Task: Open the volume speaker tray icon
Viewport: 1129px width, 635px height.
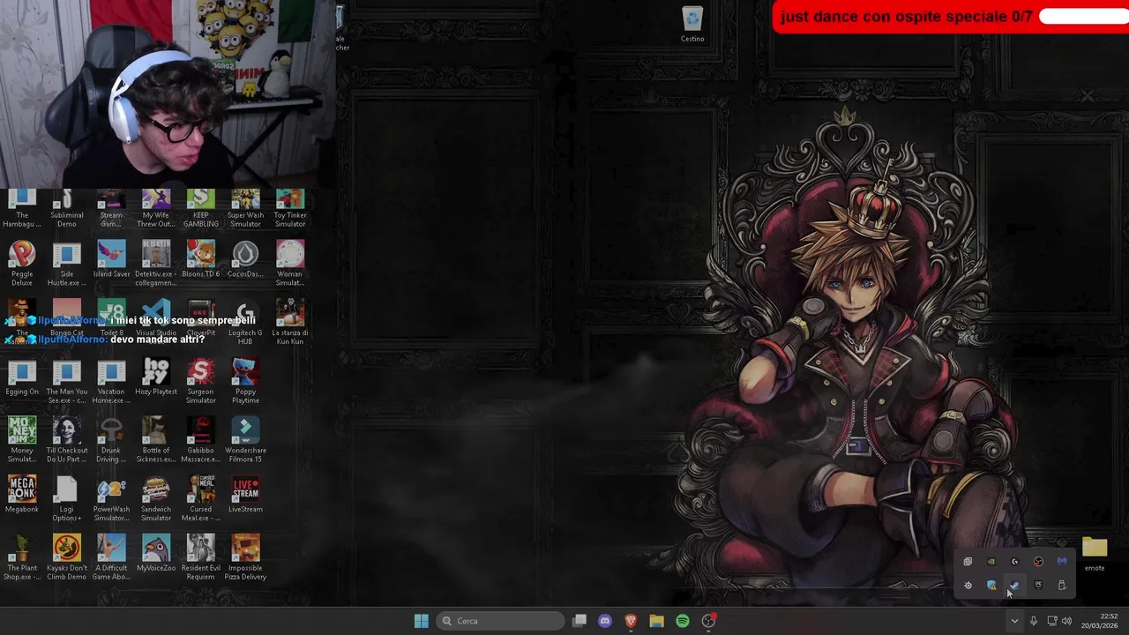Action: 1066,621
